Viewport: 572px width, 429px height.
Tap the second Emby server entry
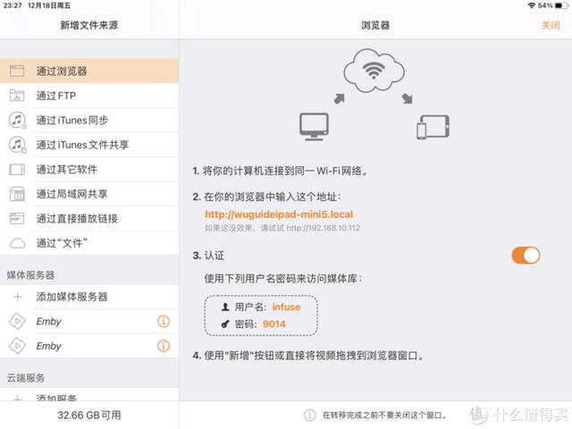coord(89,346)
